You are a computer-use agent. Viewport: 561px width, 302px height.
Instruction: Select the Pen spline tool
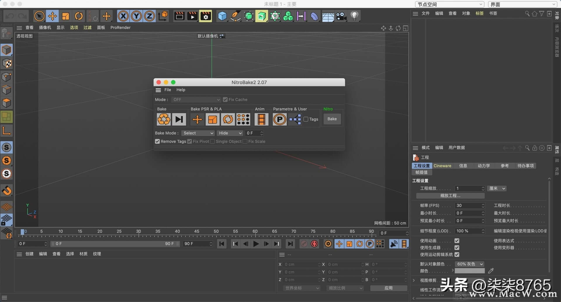point(236,16)
